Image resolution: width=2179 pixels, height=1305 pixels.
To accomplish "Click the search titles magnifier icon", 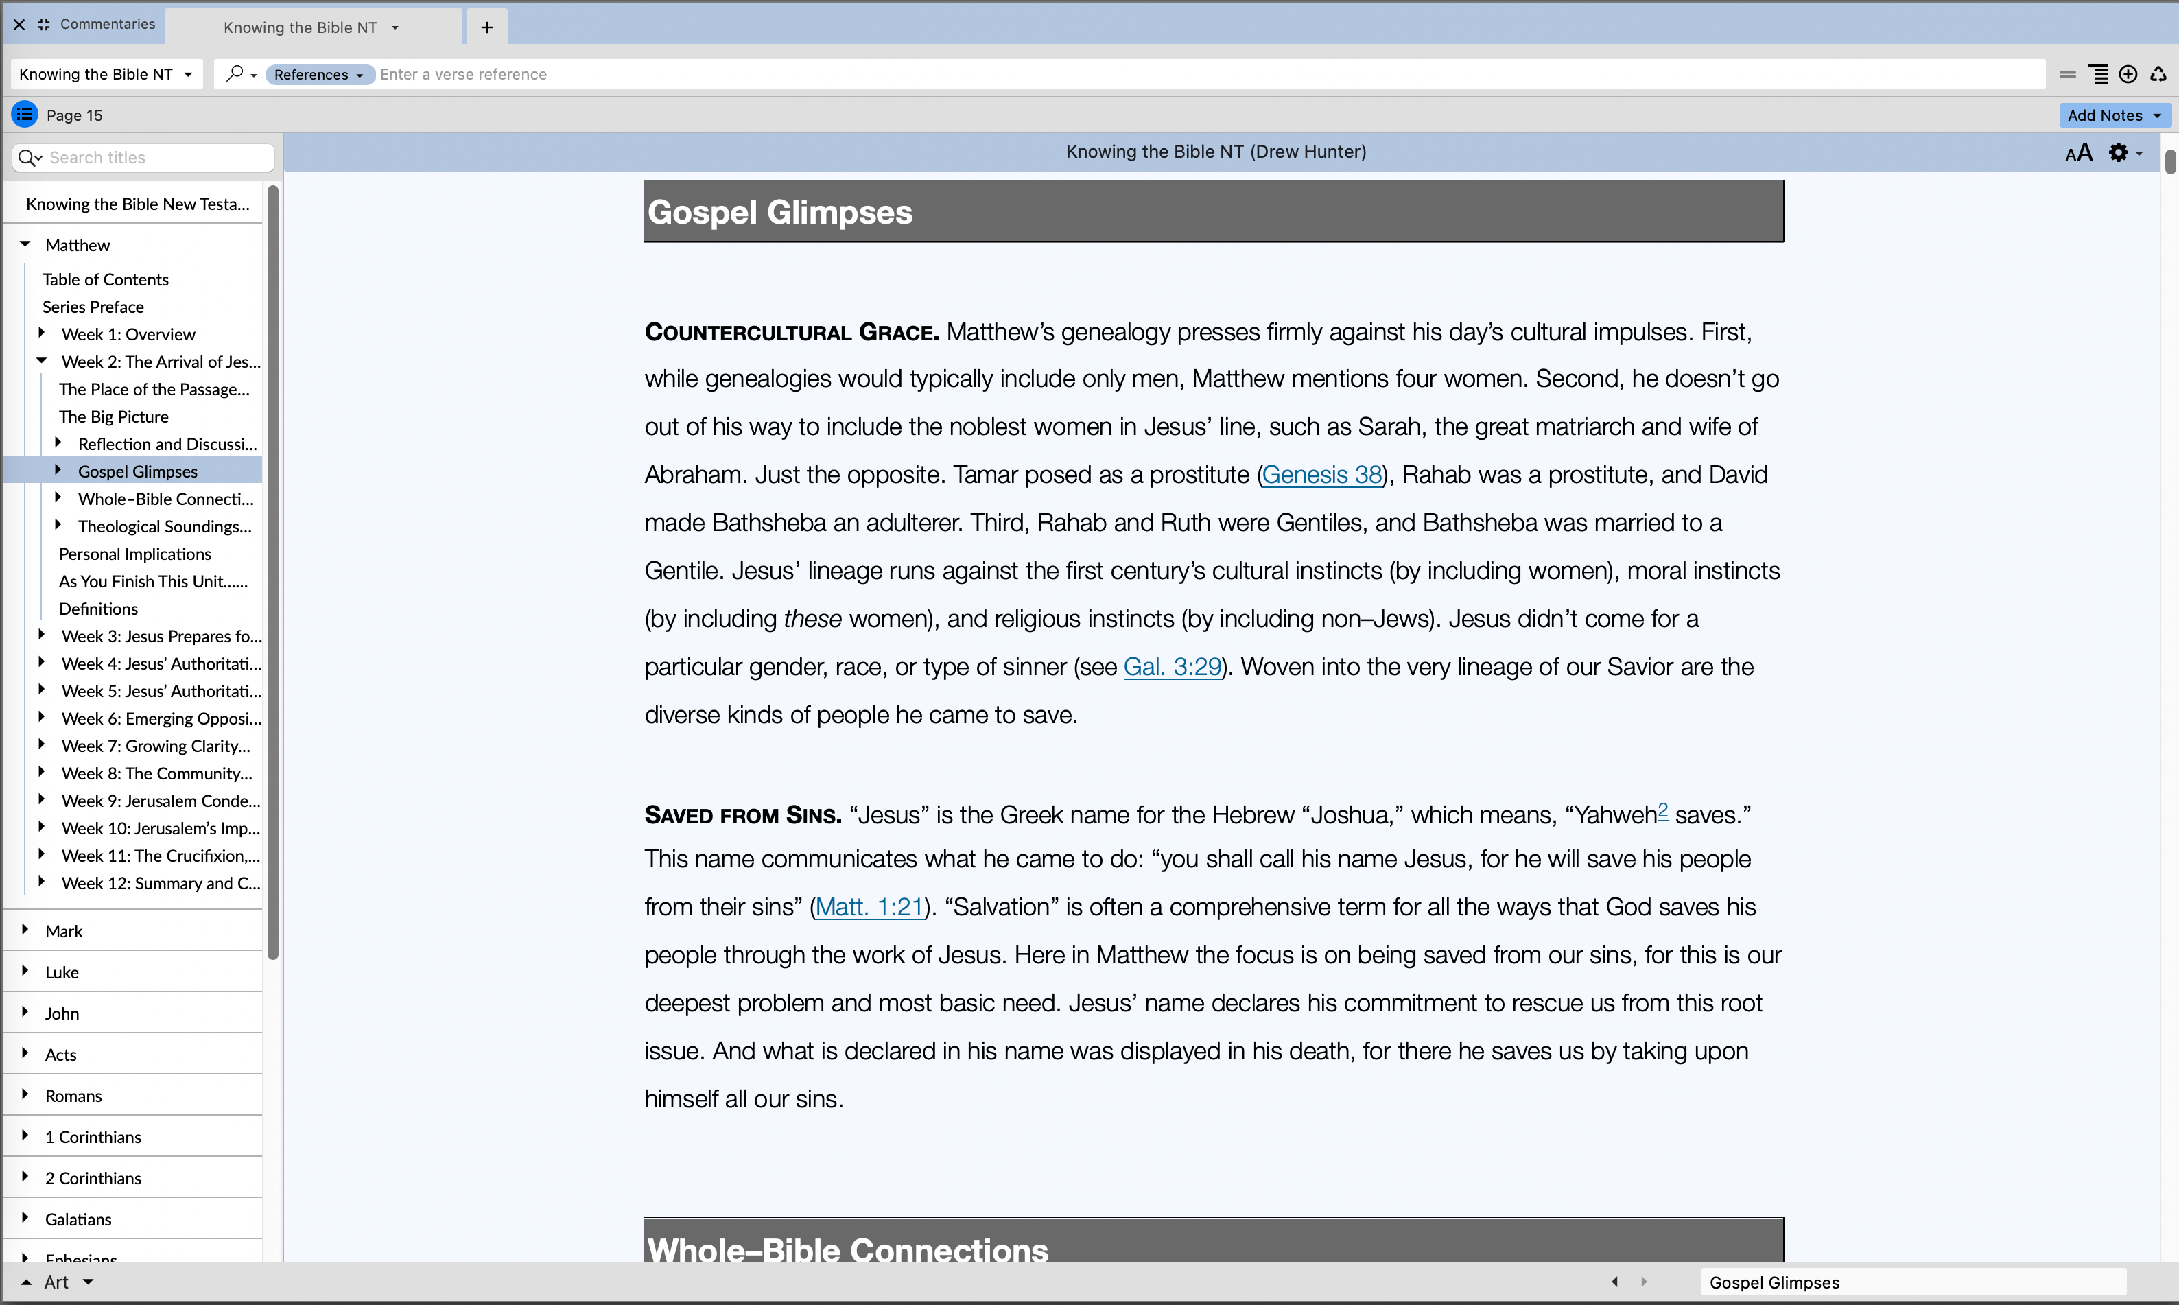I will coord(30,157).
